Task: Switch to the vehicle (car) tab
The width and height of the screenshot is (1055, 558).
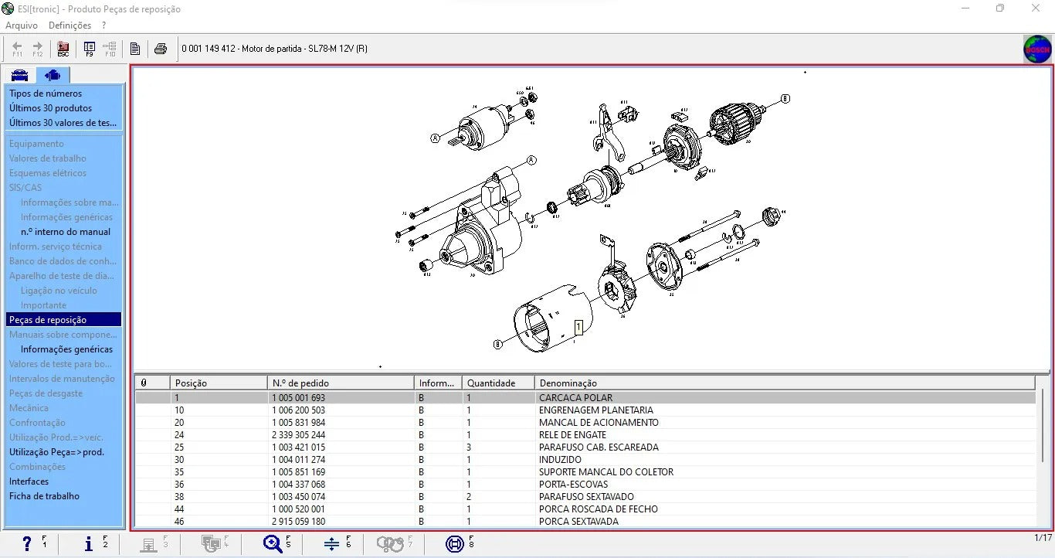Action: (19, 75)
